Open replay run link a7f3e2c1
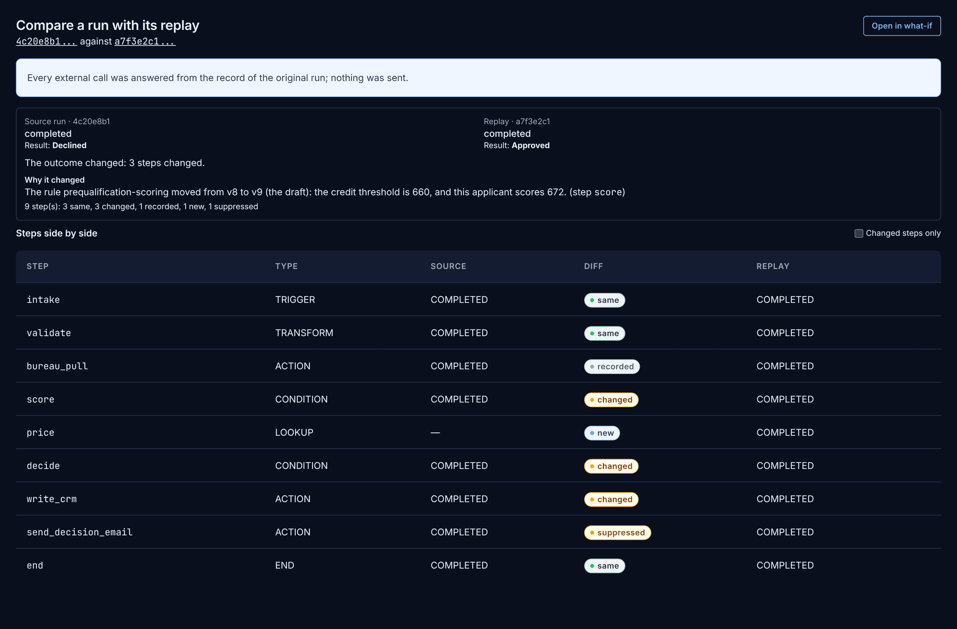Image resolution: width=957 pixels, height=629 pixels. (145, 42)
